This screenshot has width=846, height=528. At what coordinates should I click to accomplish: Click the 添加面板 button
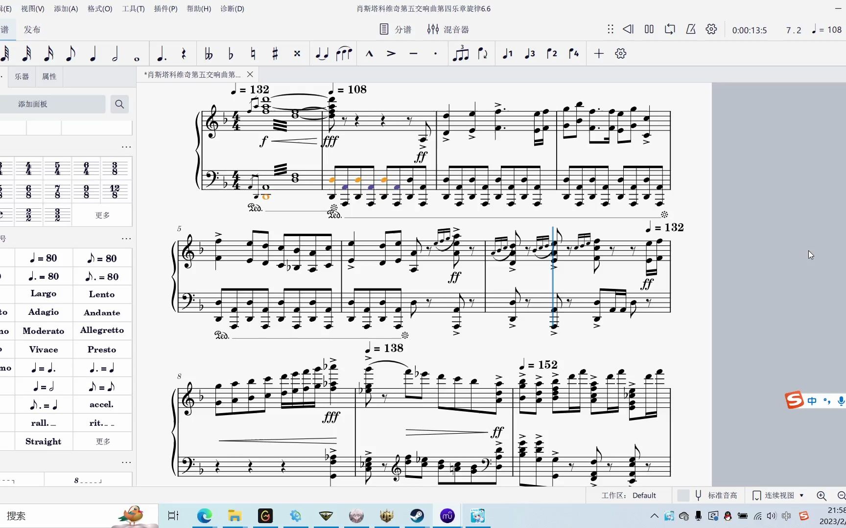(33, 104)
